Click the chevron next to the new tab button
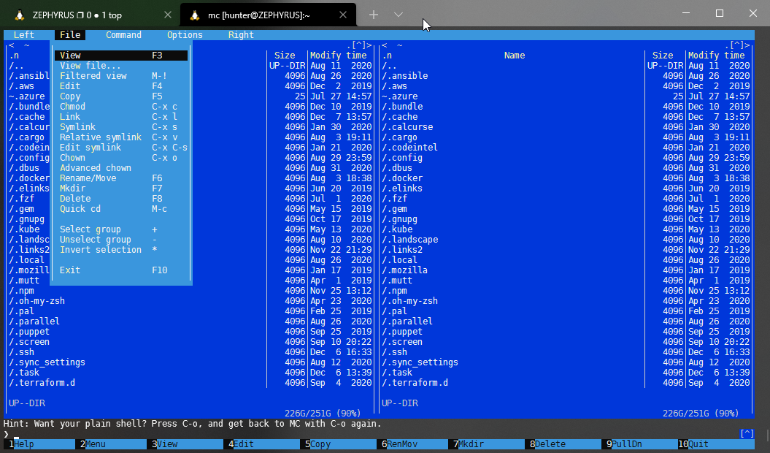Screen dimensions: 770x453 click(397, 14)
